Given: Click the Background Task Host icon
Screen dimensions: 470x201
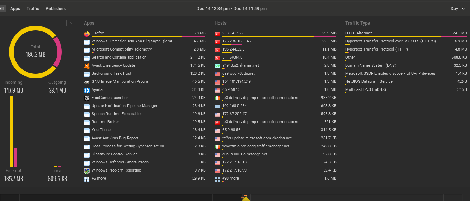Looking at the screenshot, I should [x=87, y=74].
